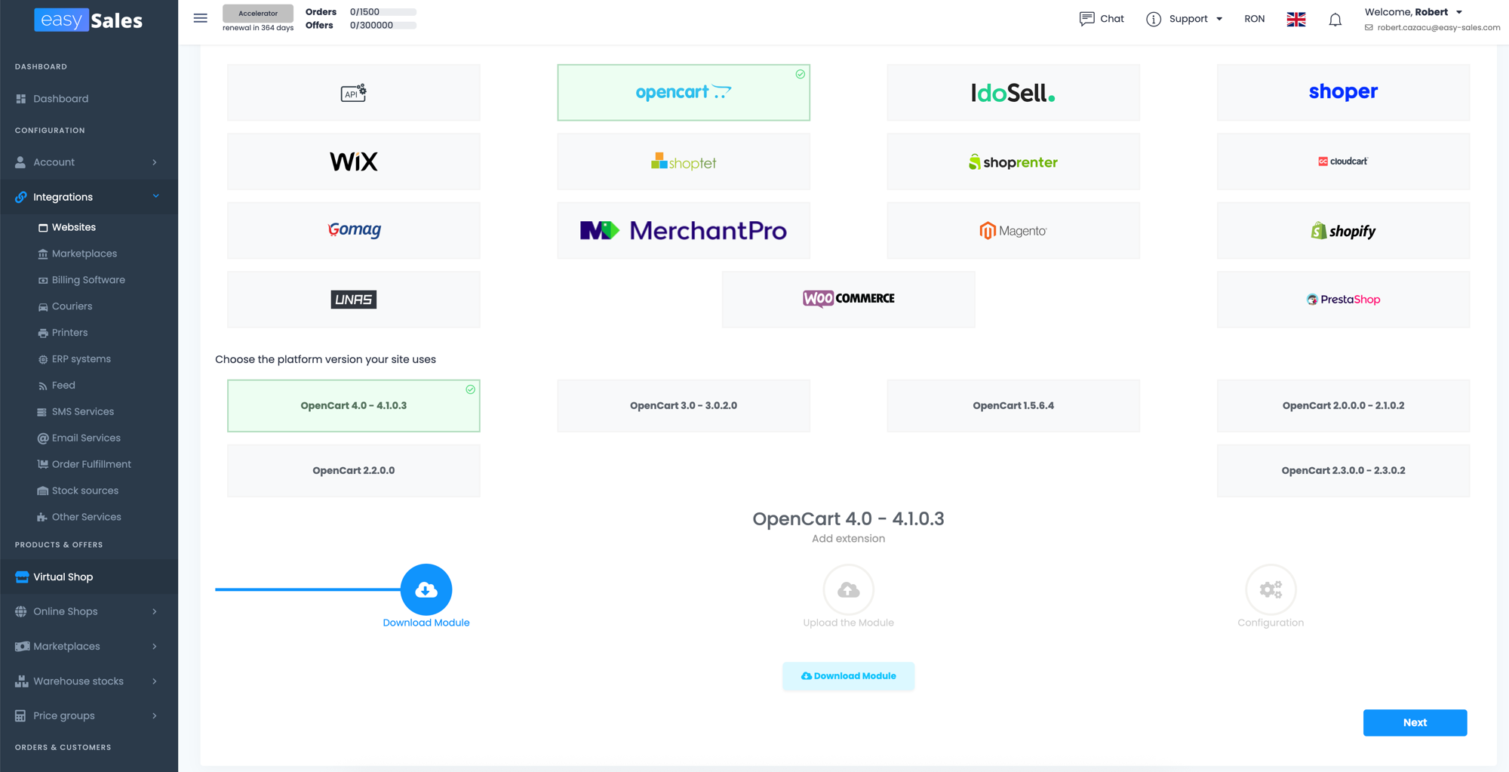Open Marketplaces under Integrations
The height and width of the screenshot is (772, 1509).
[84, 254]
